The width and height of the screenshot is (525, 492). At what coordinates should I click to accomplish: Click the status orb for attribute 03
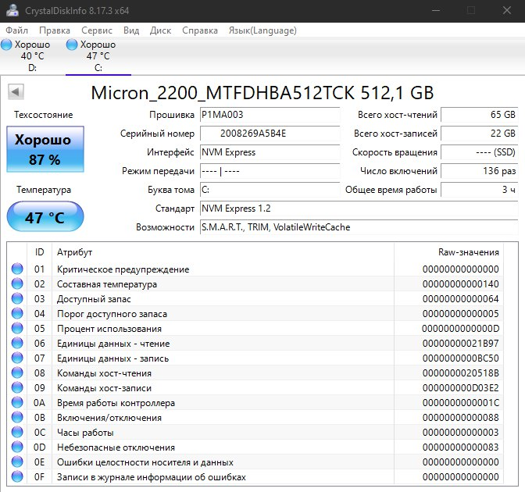tap(17, 298)
